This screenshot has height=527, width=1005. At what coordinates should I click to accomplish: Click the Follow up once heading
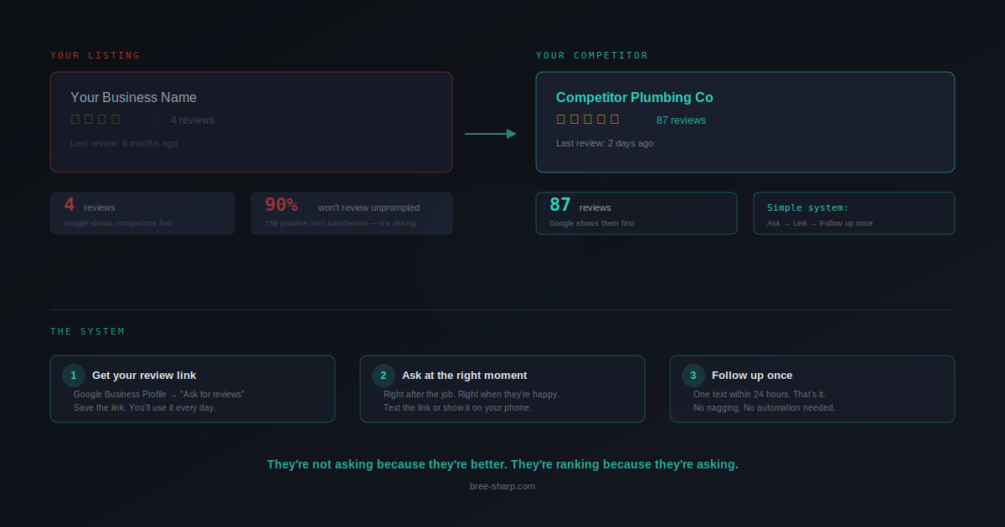tap(752, 376)
